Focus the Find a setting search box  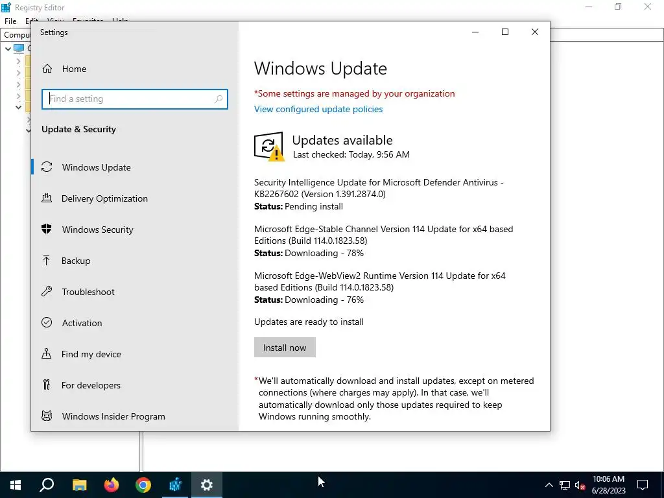(135, 99)
